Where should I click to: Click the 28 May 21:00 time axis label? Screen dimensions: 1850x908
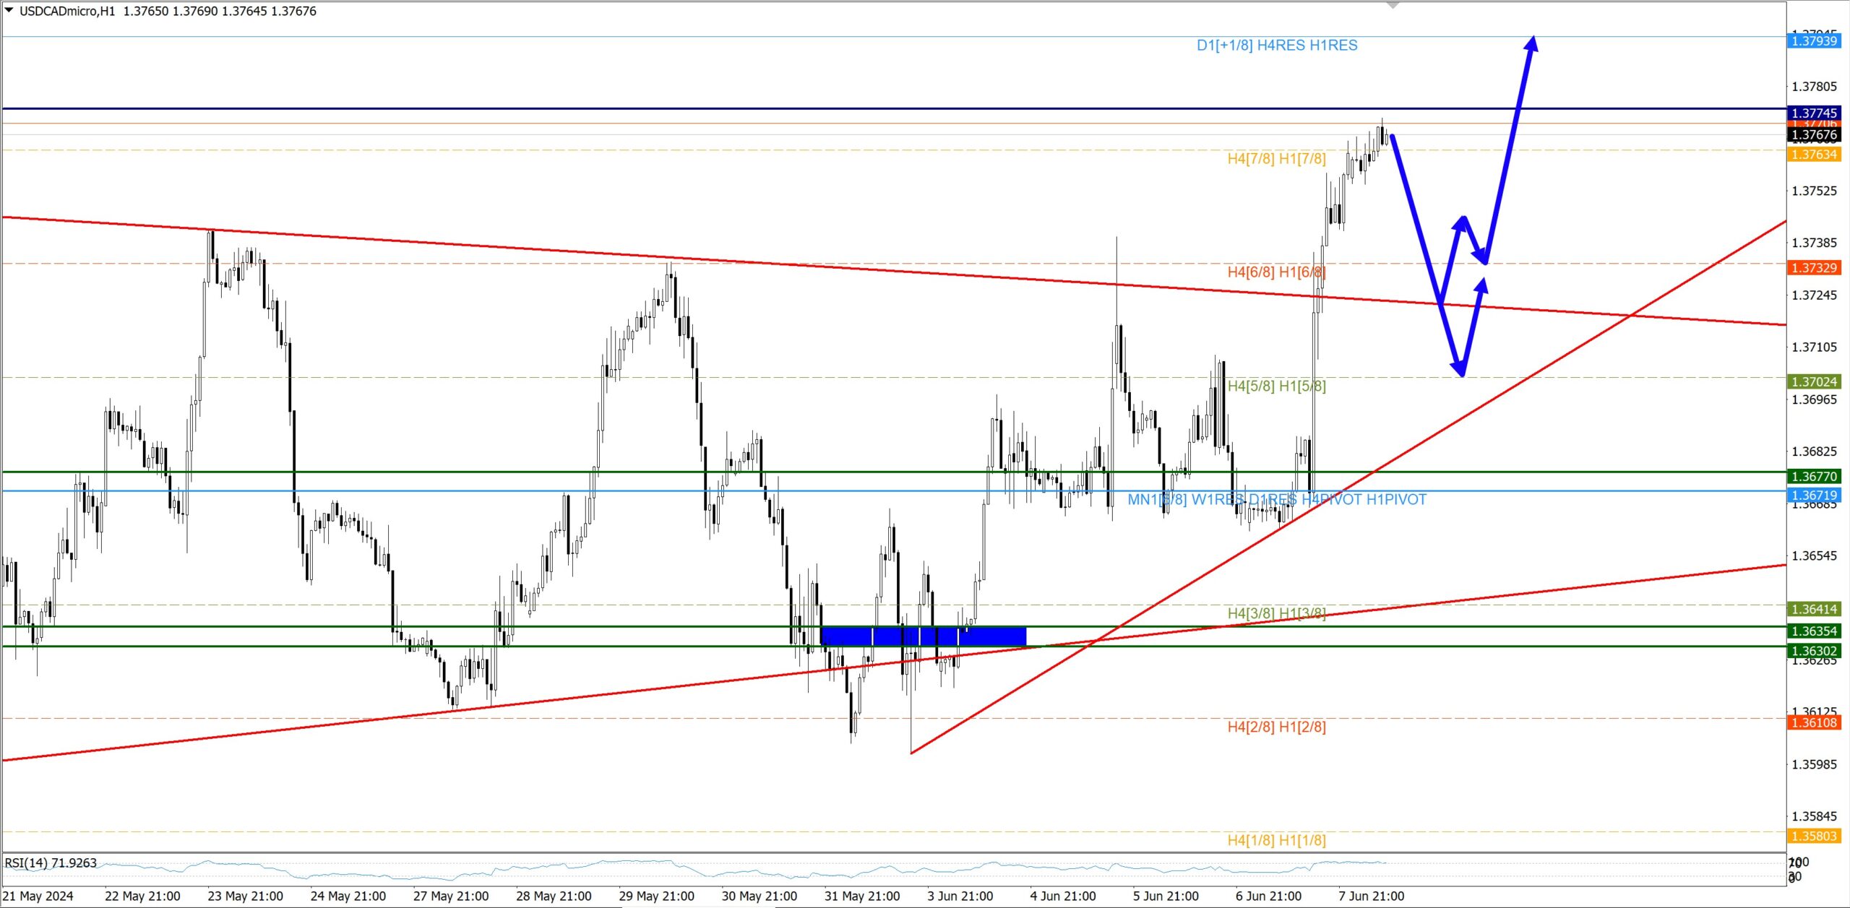(554, 896)
